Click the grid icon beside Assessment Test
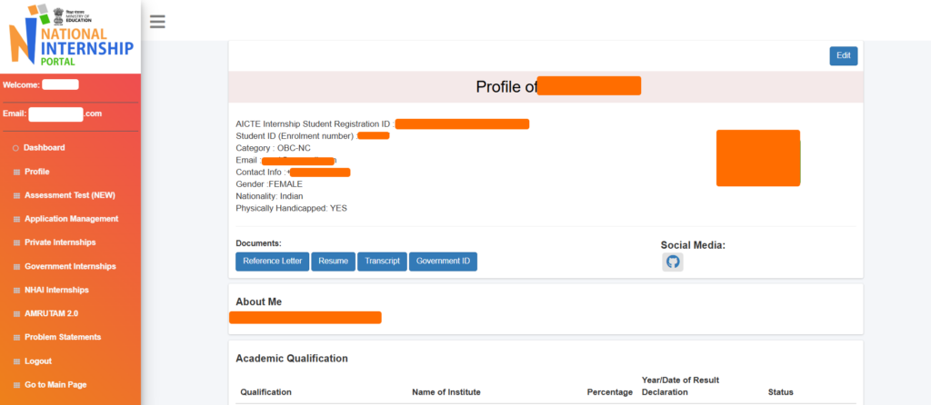The width and height of the screenshot is (931, 405). coord(16,195)
